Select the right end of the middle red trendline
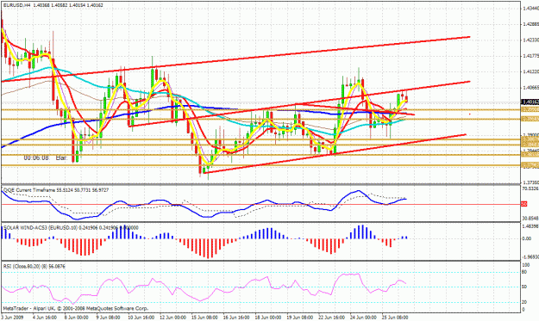The height and width of the screenshot is (321, 539). point(469,82)
